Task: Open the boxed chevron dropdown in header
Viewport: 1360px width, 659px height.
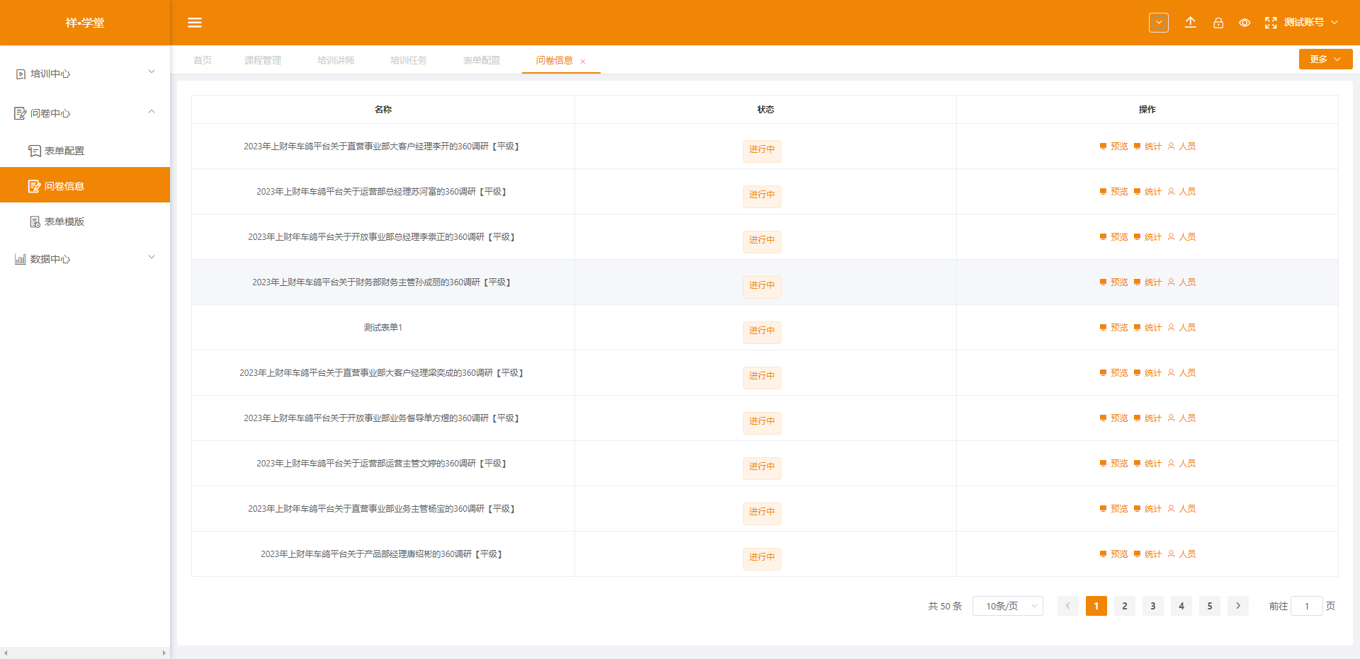Action: point(1159,23)
